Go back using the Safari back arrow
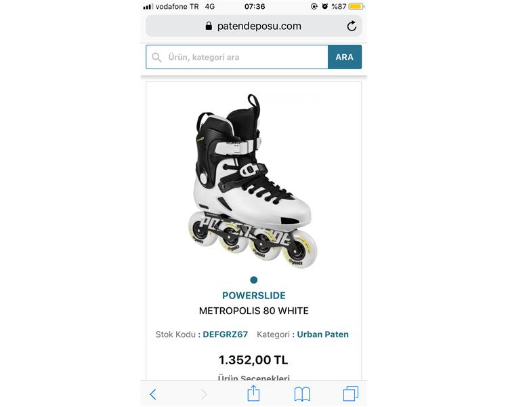Image resolution: width=508 pixels, height=407 pixels. click(153, 394)
